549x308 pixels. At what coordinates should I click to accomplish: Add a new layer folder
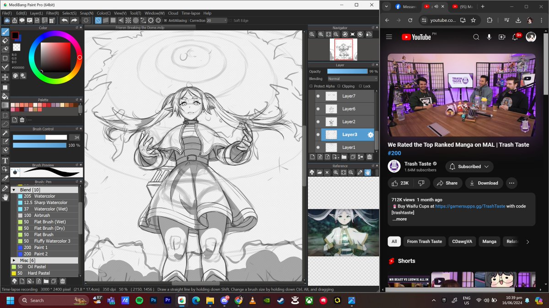click(x=344, y=157)
